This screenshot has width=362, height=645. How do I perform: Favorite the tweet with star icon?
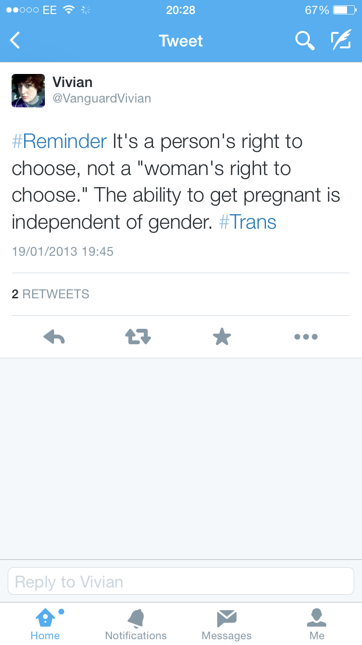[222, 337]
